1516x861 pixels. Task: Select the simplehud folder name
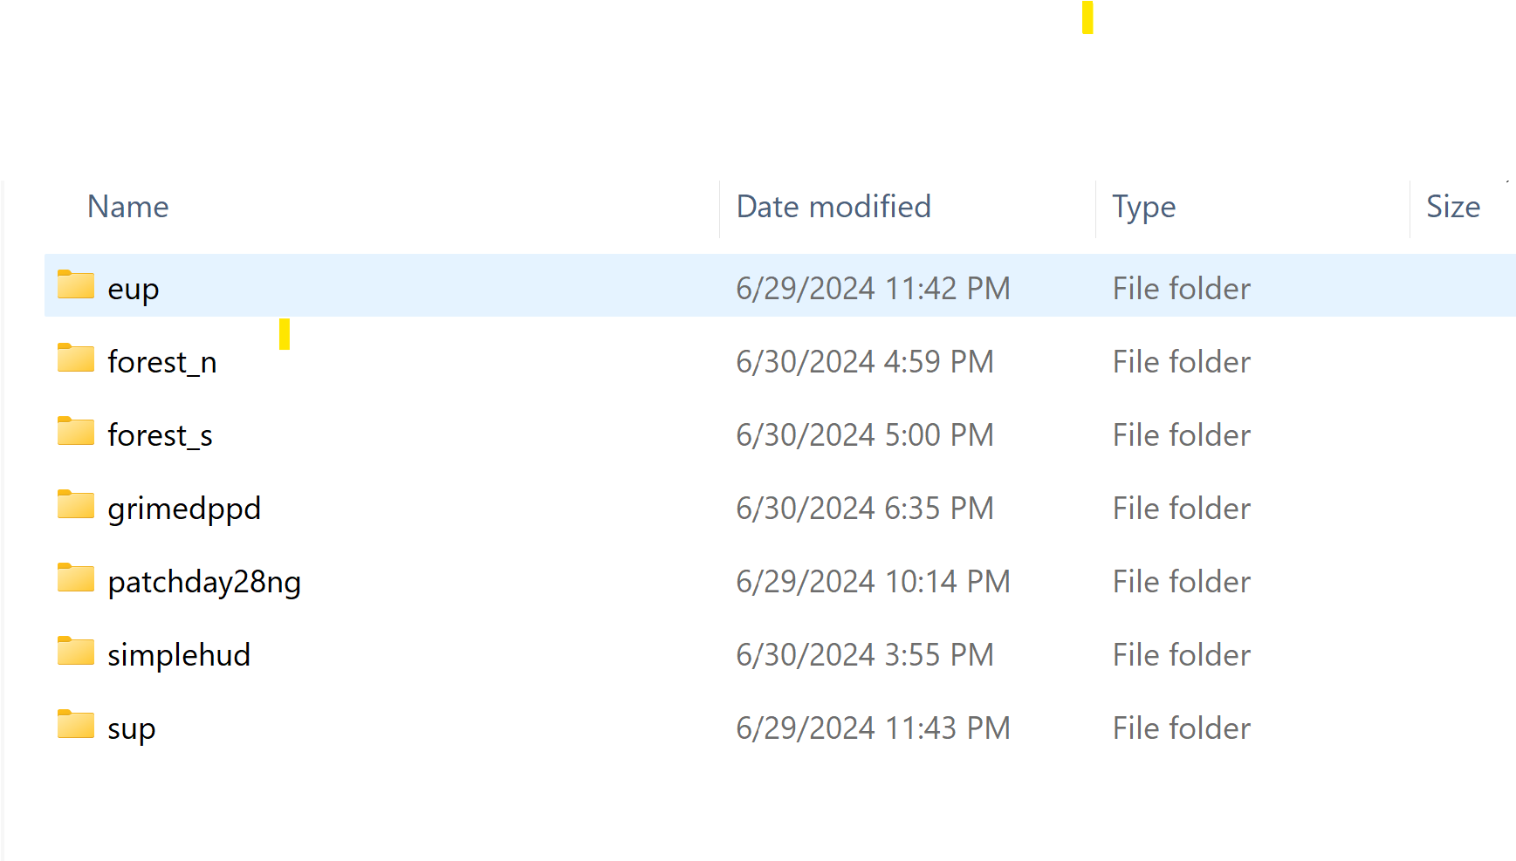179,655
